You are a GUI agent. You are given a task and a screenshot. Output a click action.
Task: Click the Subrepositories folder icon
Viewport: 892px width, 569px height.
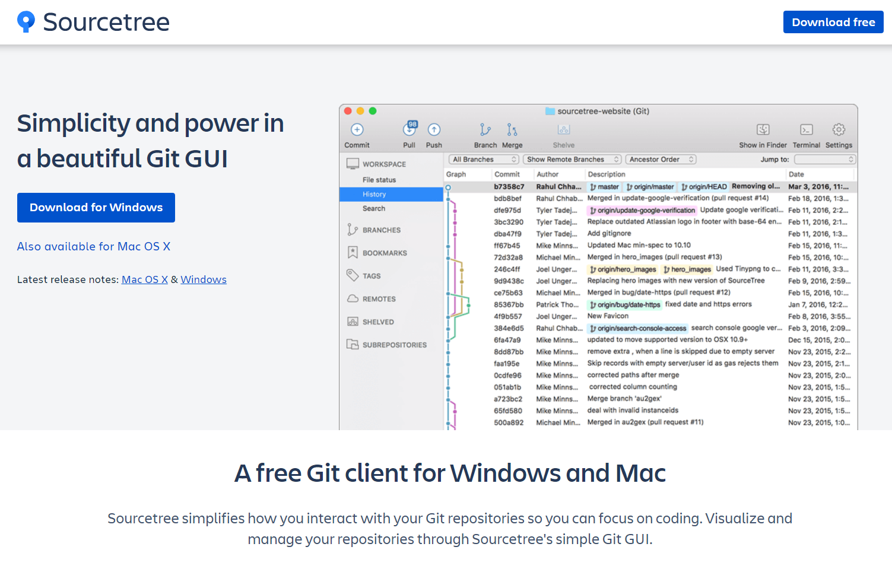(x=353, y=344)
